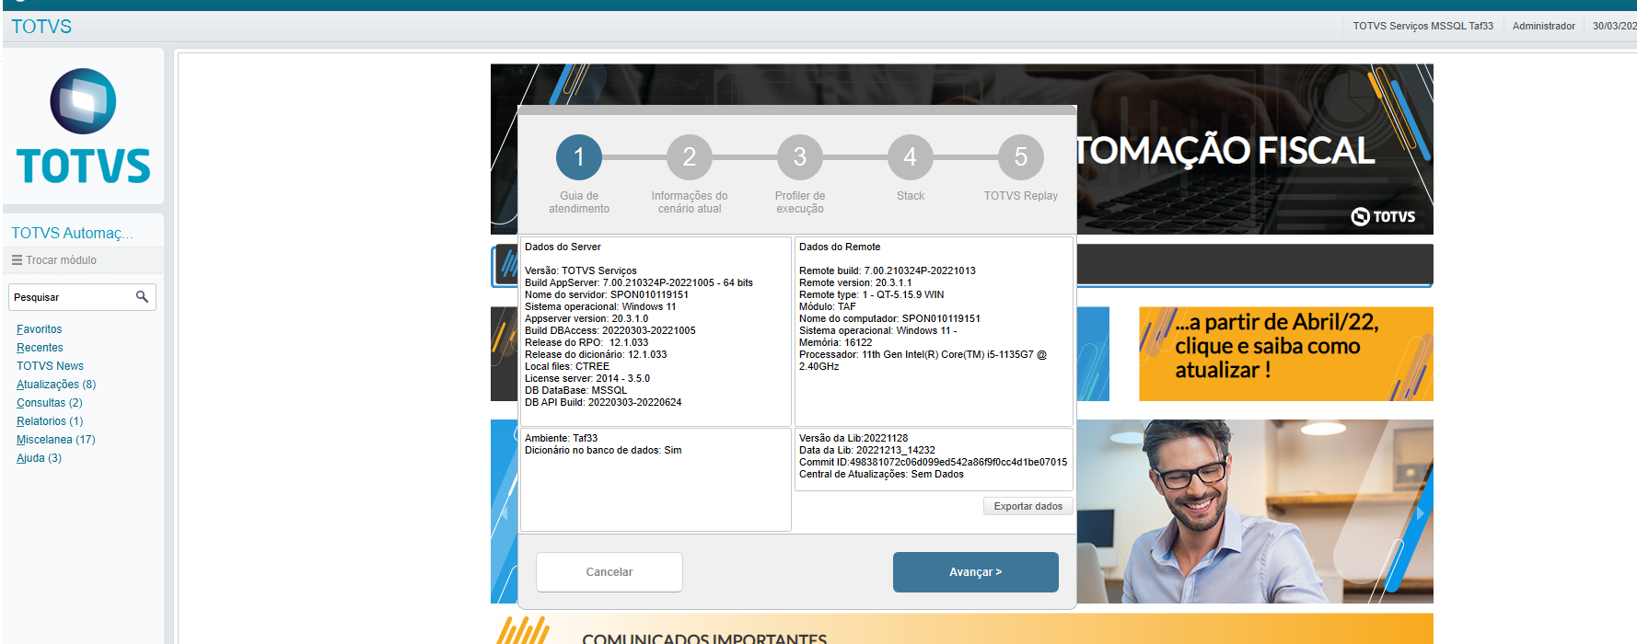Click the TOTVS title in header
The width and height of the screenshot is (1637, 644).
coord(41,27)
